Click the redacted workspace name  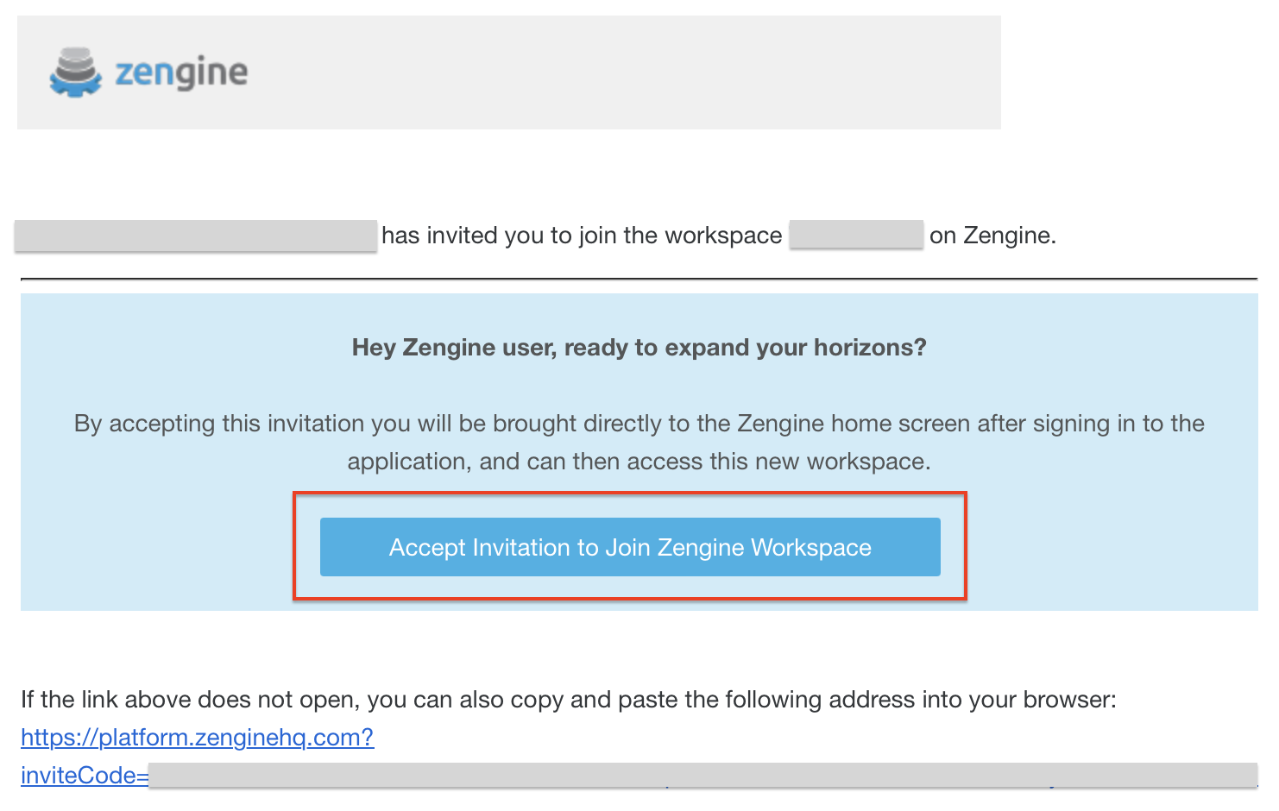coord(856,234)
